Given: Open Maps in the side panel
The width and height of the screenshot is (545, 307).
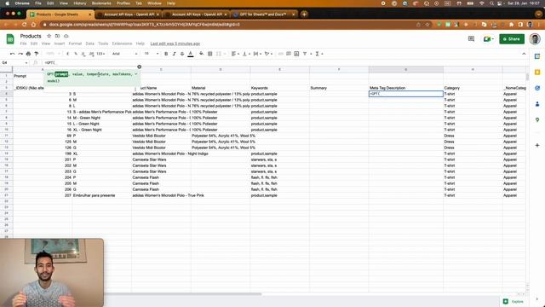Looking at the screenshot, I should coord(537,119).
